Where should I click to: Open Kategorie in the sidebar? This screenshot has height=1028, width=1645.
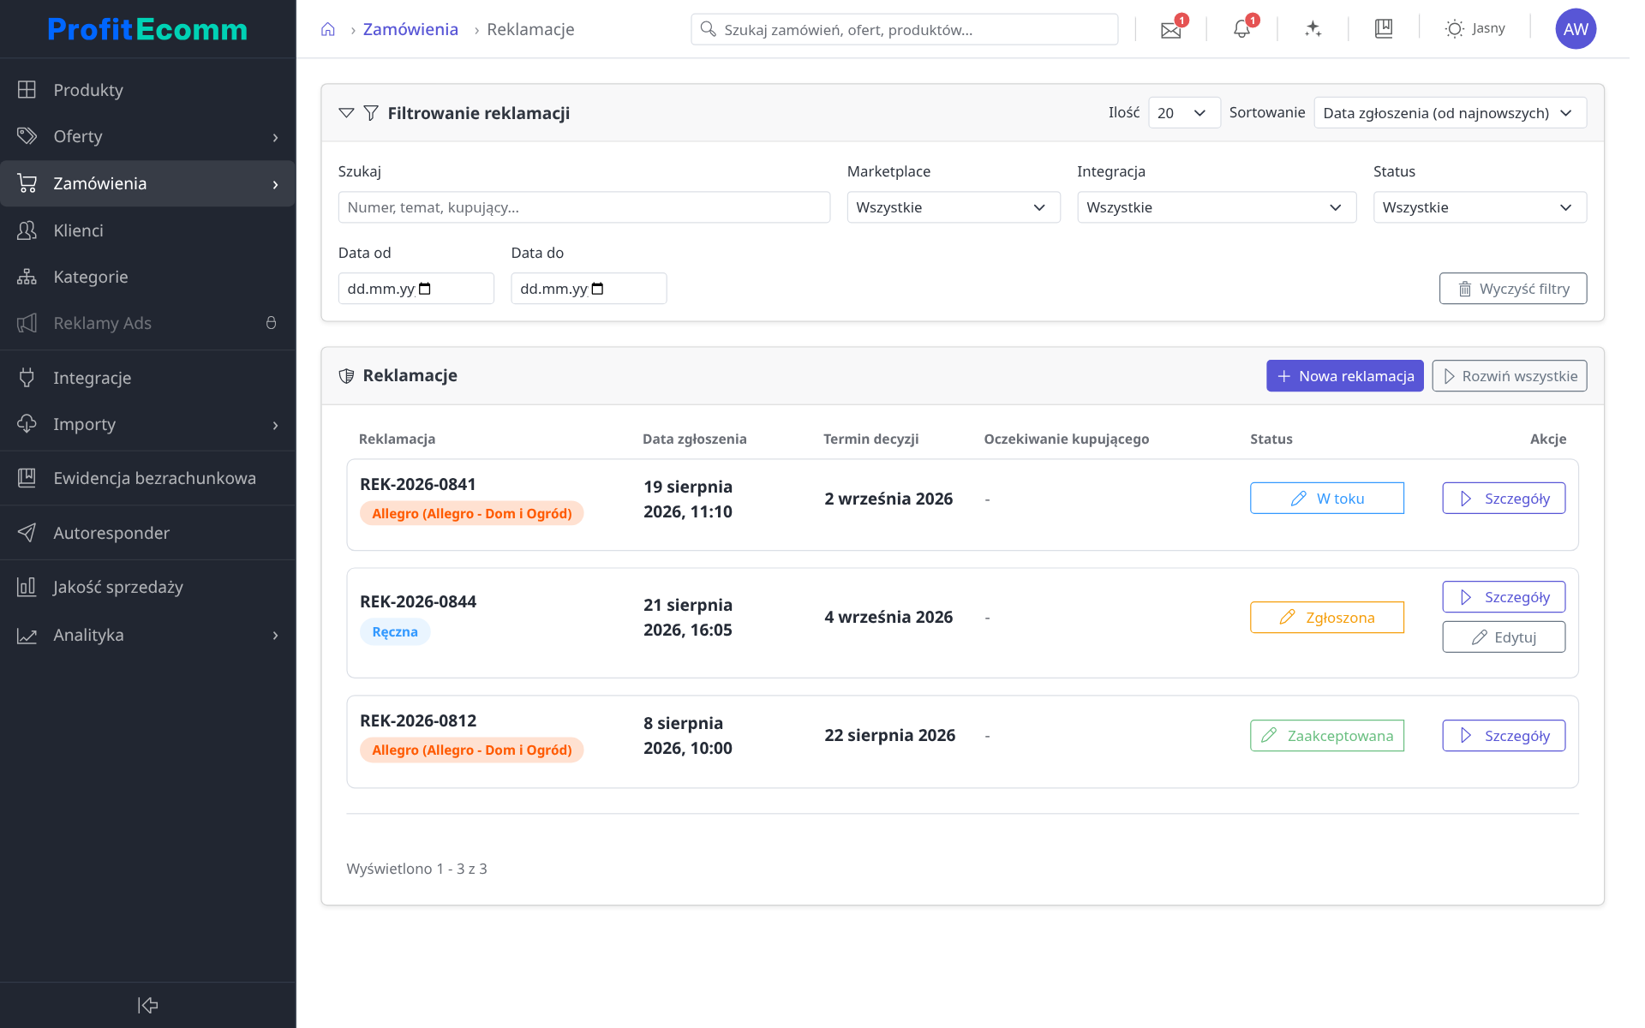[x=147, y=277]
